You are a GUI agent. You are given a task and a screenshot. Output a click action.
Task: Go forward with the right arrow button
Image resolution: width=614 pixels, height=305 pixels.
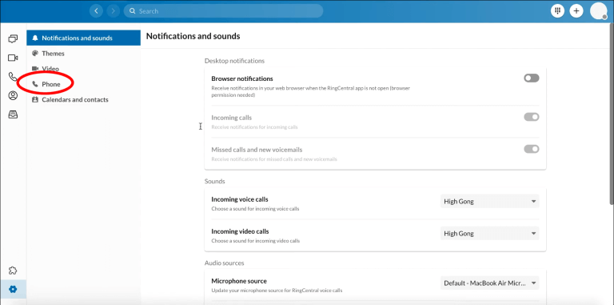[114, 11]
